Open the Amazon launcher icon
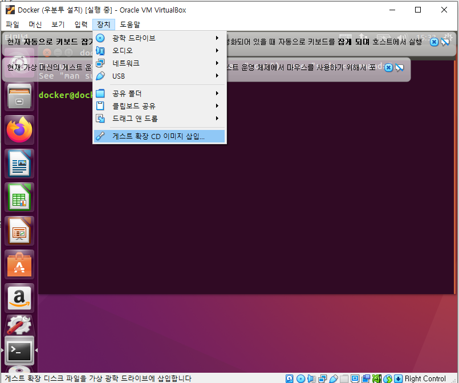Image resolution: width=459 pixels, height=383 pixels. pos(19,298)
